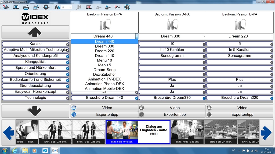
Task: Open settings gear icon in toolbar
Action: pos(46,7)
